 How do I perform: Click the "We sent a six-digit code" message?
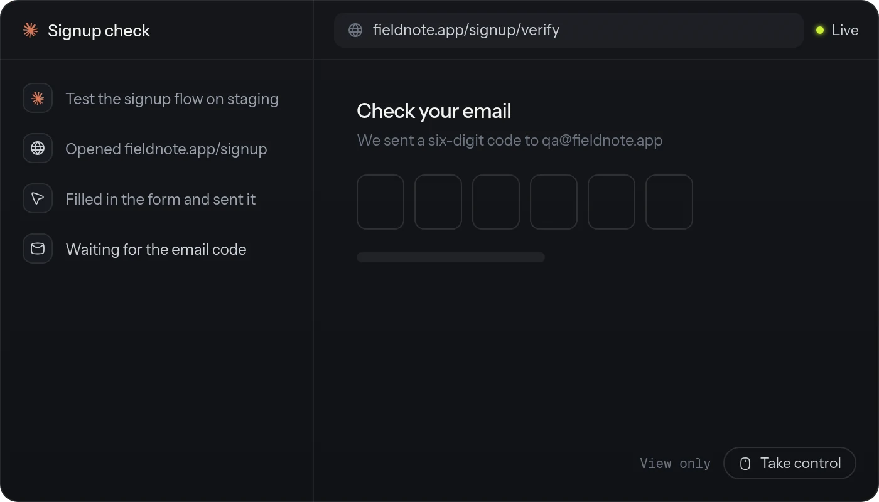510,140
